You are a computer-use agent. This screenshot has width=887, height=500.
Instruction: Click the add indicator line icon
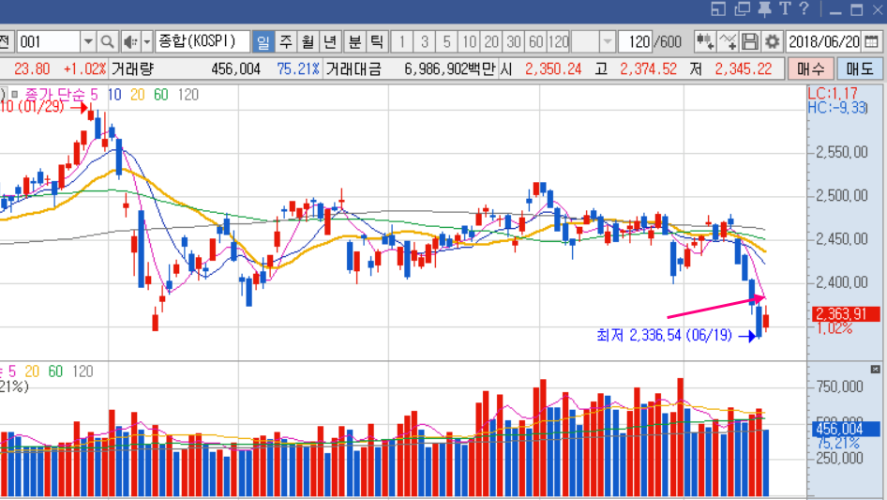[x=728, y=42]
